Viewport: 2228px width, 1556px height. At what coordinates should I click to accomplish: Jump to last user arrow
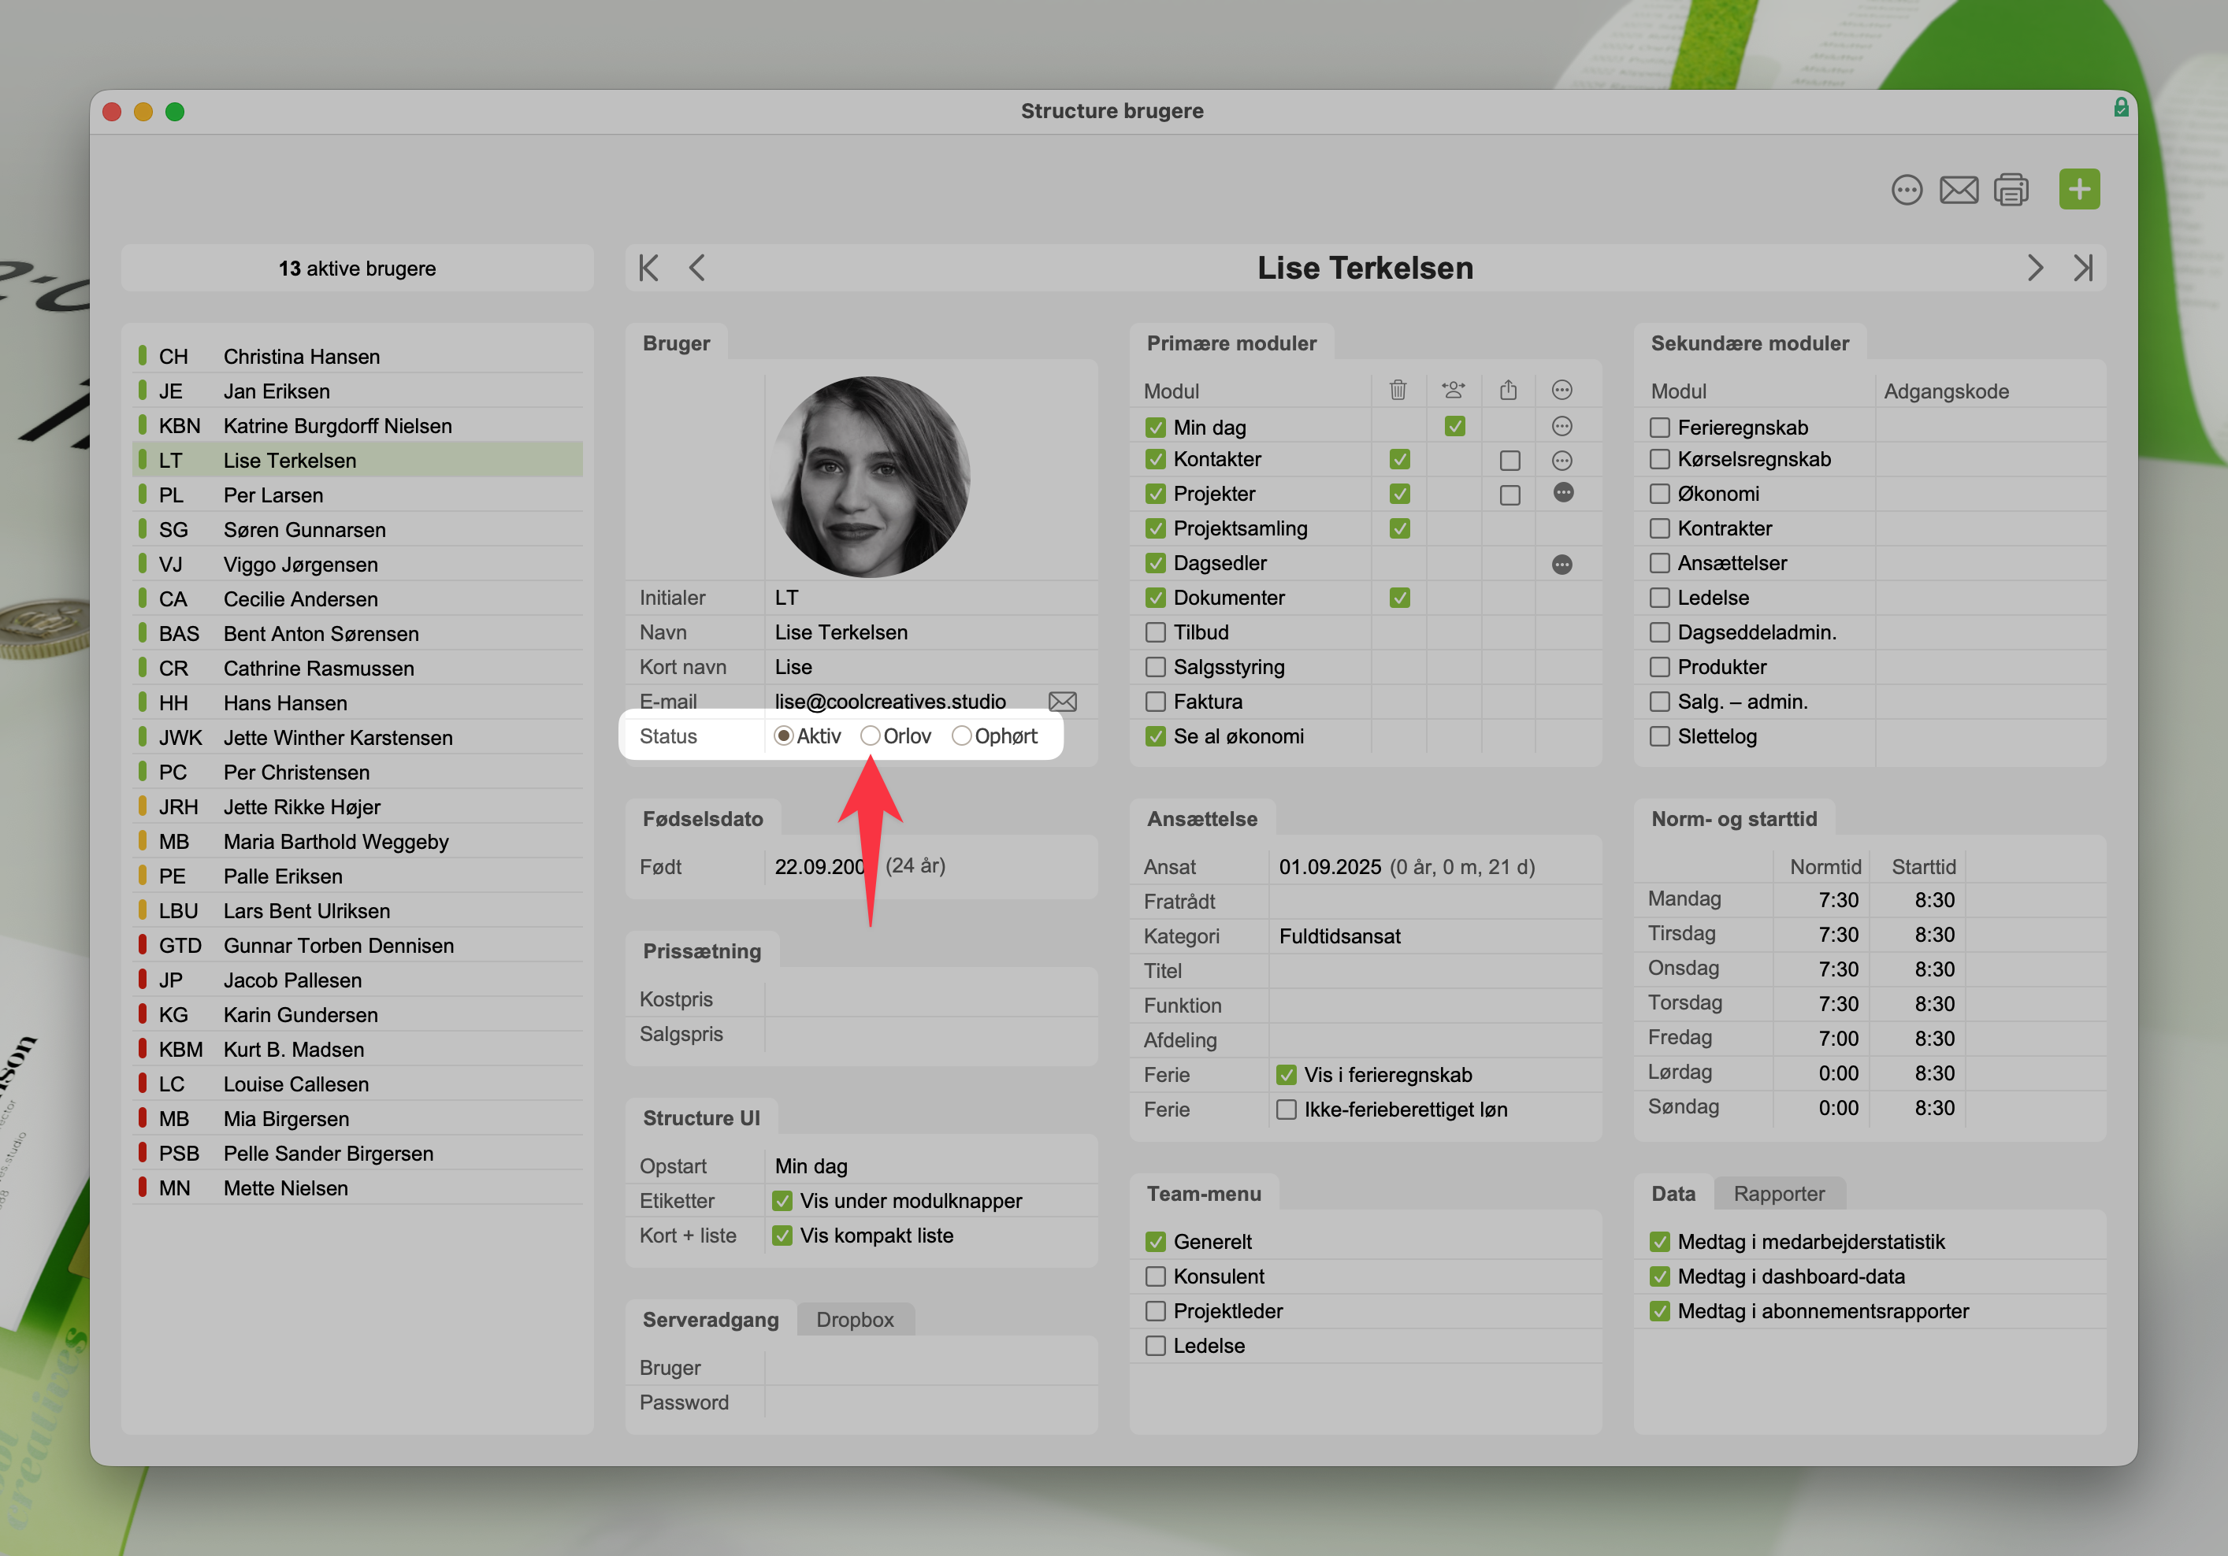(2083, 268)
